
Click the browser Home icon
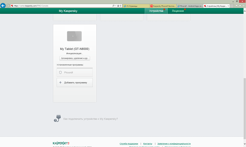(x=237, y=6)
